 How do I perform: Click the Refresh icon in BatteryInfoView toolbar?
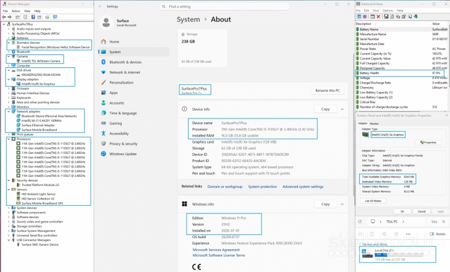point(392,16)
